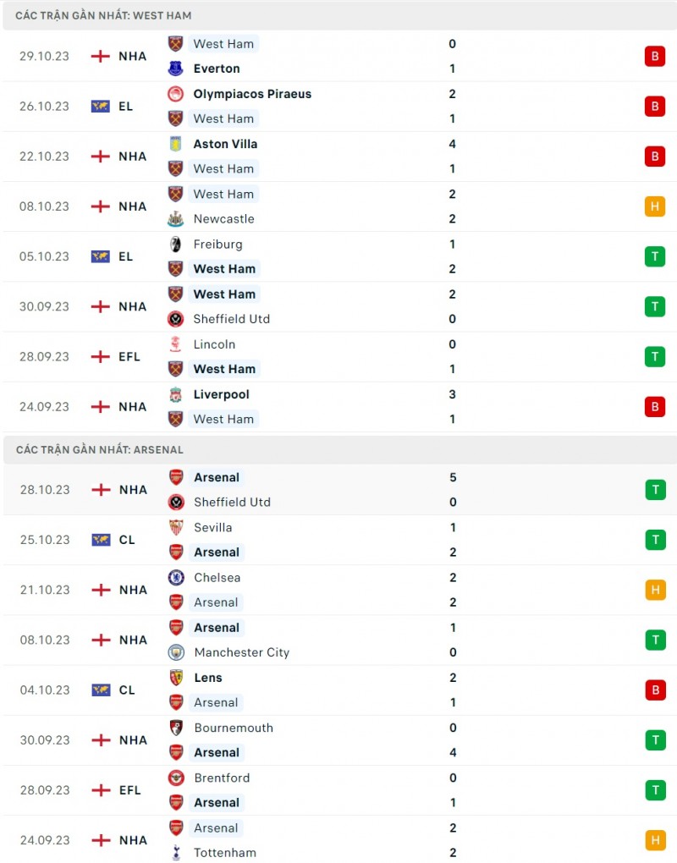Open the West Ham team name link
Screen dimensions: 677x863
point(223,44)
